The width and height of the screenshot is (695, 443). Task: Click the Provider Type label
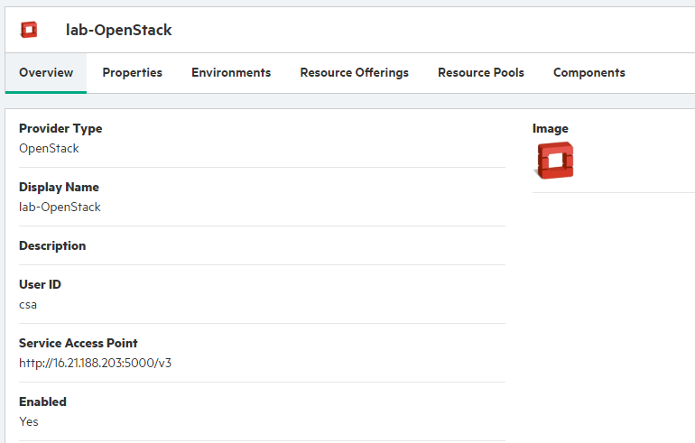tap(60, 128)
